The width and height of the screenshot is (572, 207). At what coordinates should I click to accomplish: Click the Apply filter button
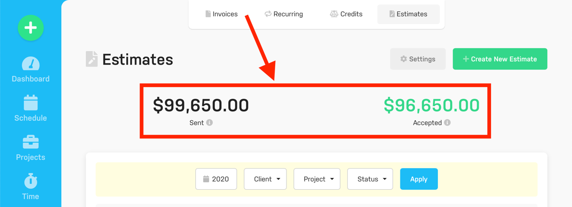click(419, 179)
